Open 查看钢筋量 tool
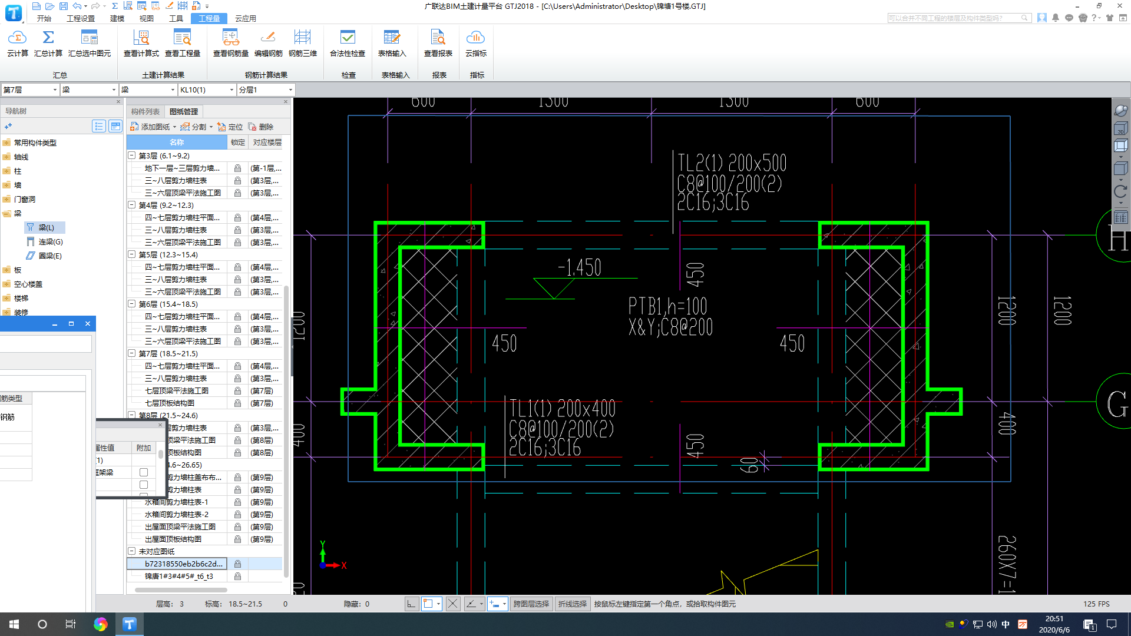 231,44
